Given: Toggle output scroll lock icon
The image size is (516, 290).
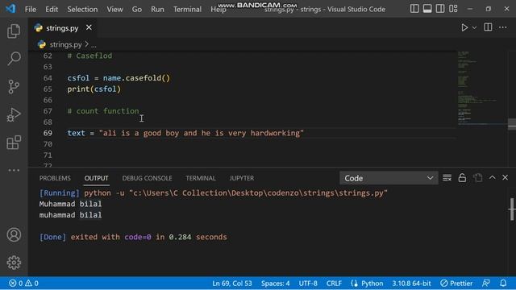Looking at the screenshot, I should pyautogui.click(x=462, y=178).
